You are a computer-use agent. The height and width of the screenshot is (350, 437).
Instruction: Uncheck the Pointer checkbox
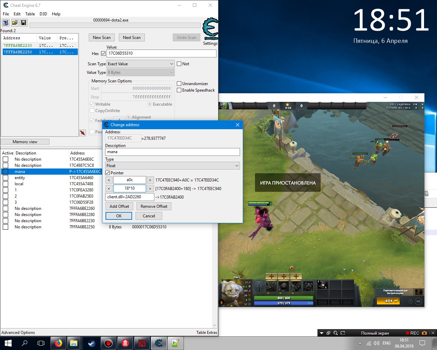[x=108, y=173]
